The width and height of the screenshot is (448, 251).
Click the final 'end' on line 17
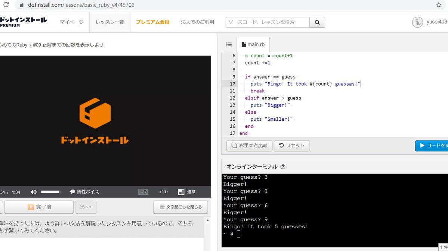243,133
